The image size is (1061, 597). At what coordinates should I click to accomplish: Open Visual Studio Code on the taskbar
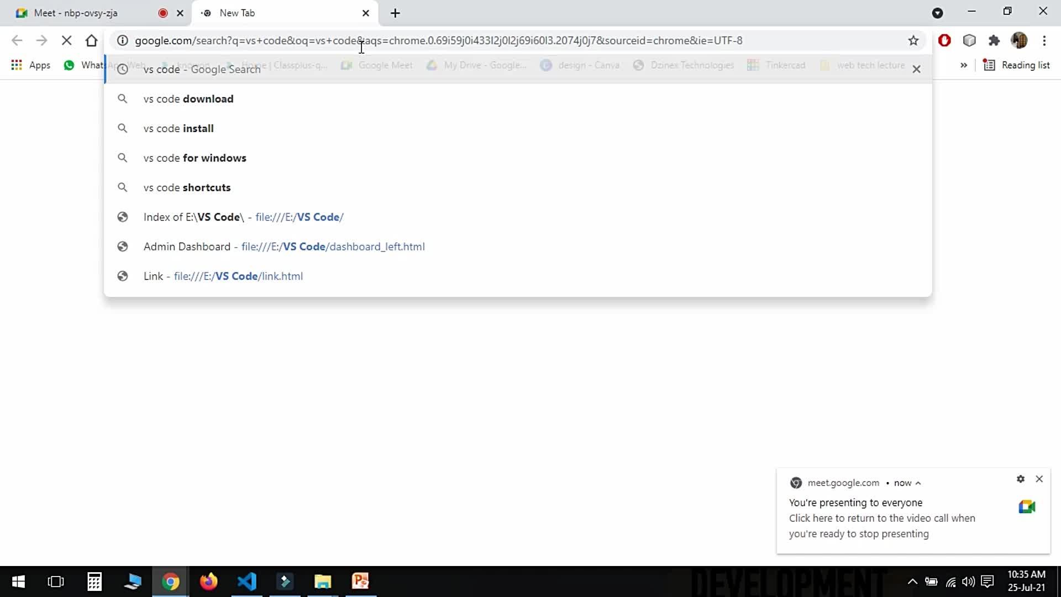tap(247, 582)
